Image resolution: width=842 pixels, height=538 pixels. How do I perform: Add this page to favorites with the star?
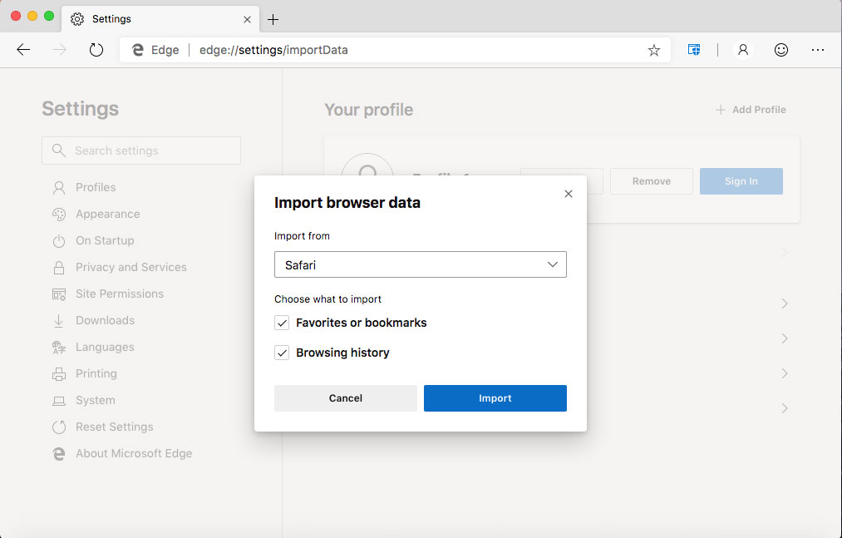click(x=653, y=50)
